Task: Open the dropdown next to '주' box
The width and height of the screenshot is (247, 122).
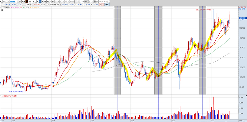Action: coord(6,1)
